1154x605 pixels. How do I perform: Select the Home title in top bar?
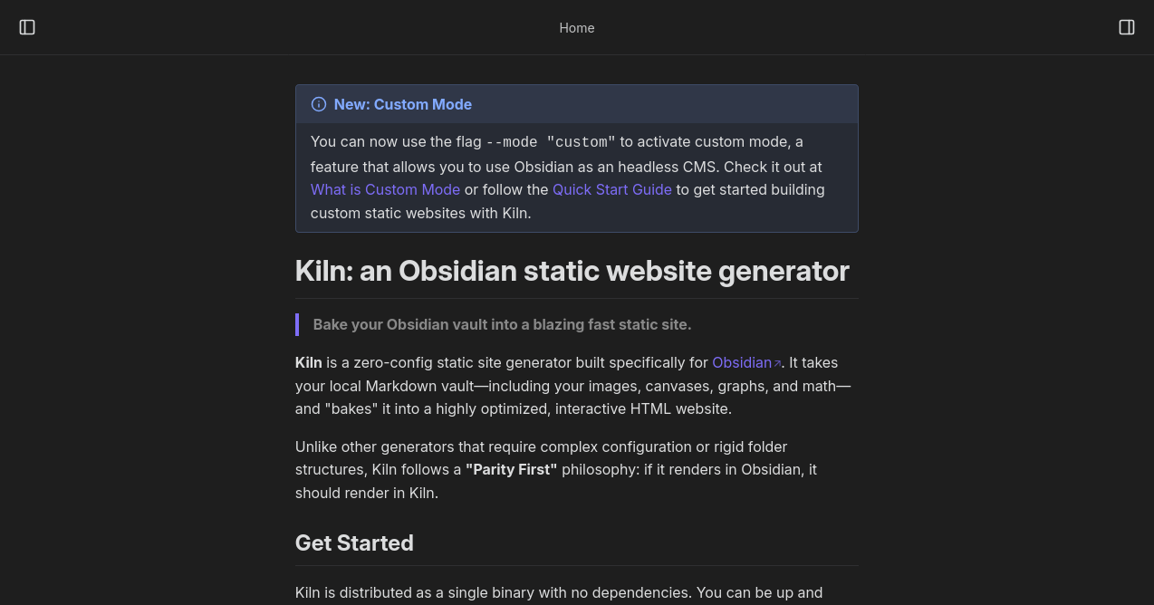click(x=577, y=28)
